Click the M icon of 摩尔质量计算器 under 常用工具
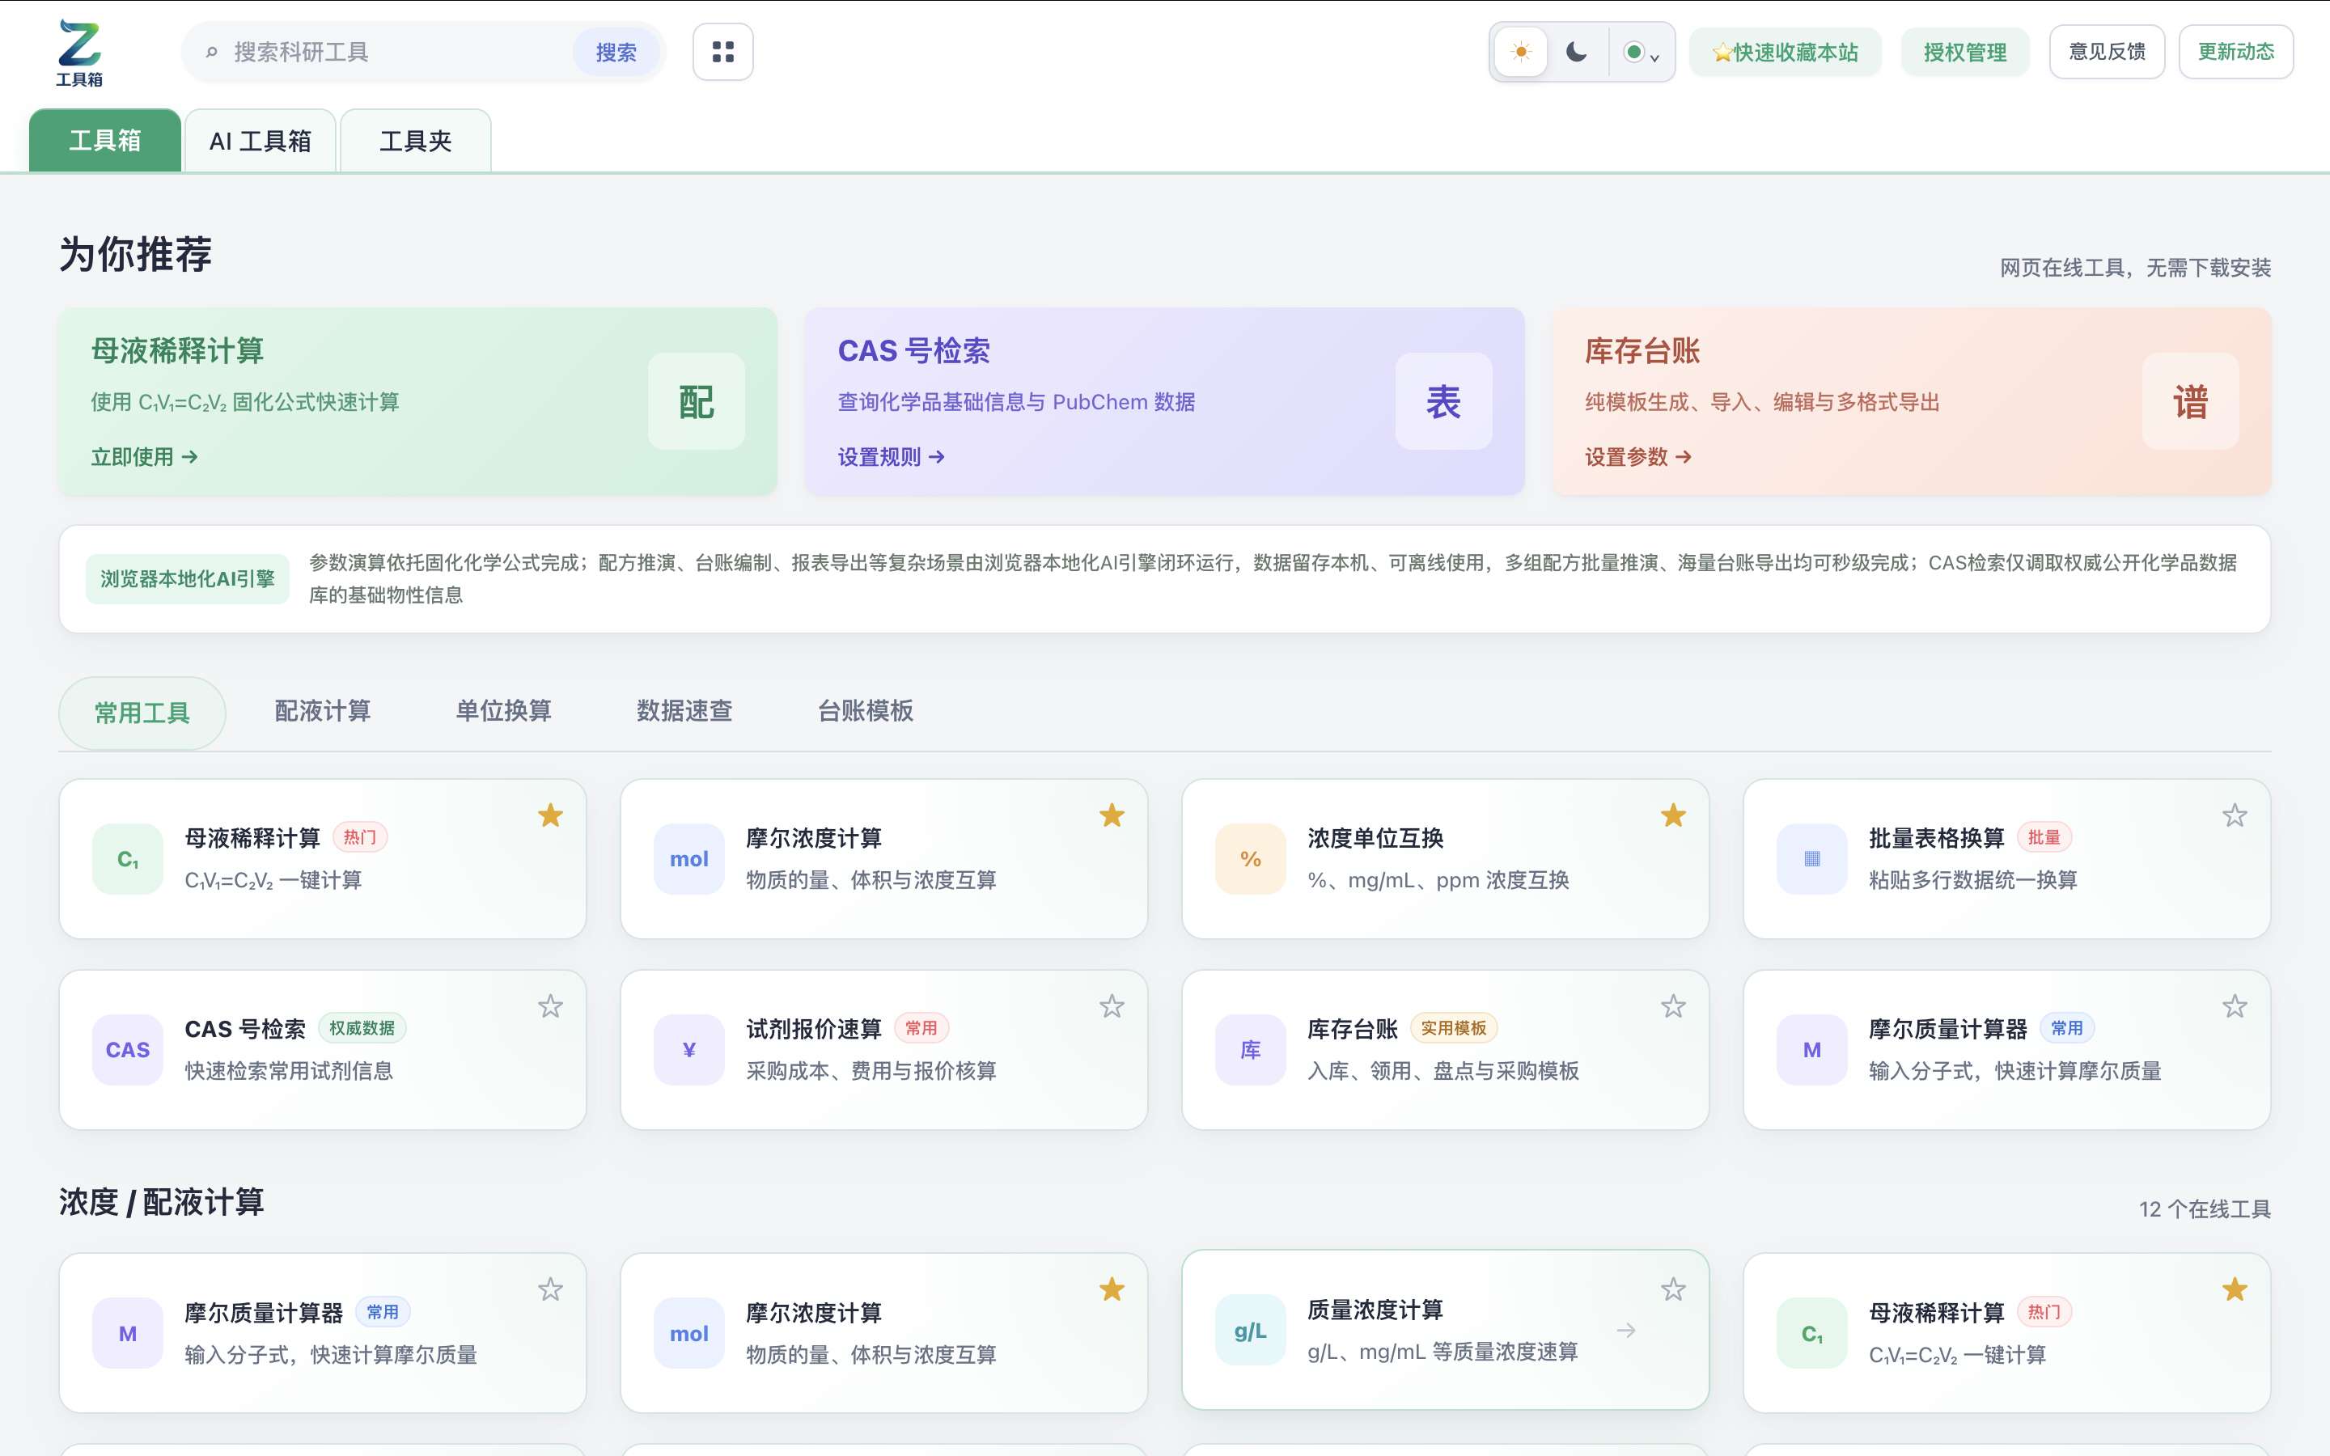Image resolution: width=2330 pixels, height=1456 pixels. click(1812, 1050)
